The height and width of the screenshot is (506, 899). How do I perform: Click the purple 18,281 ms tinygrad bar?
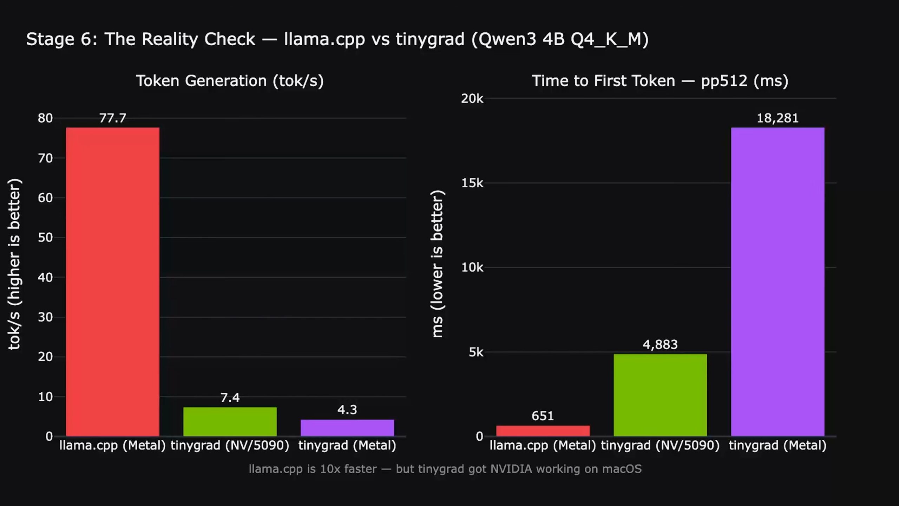point(777,281)
